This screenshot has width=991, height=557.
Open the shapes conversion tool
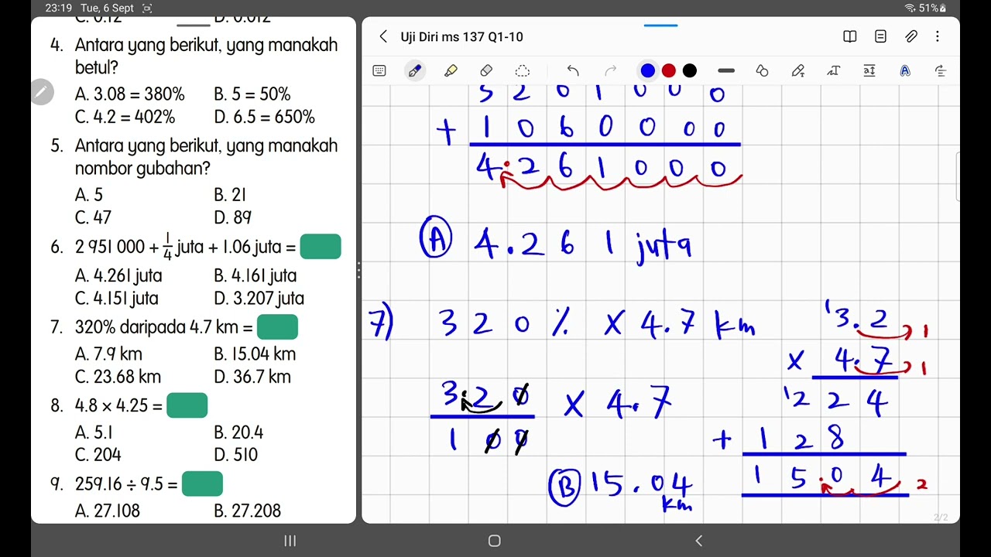click(x=762, y=70)
